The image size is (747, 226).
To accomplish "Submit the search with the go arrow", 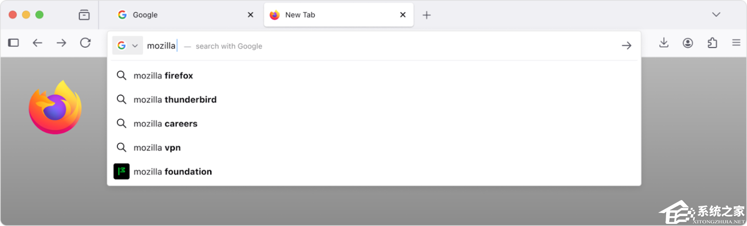I will [627, 46].
